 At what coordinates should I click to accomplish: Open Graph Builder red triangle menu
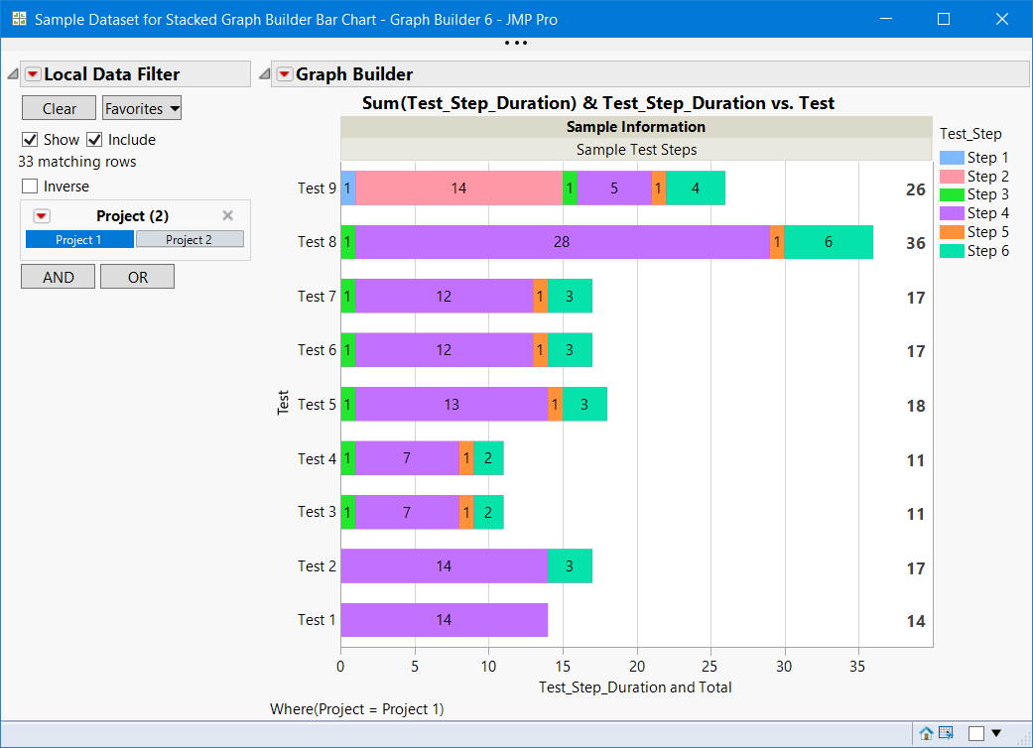pos(285,74)
